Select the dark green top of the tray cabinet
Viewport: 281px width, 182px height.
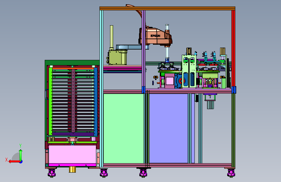(72, 63)
